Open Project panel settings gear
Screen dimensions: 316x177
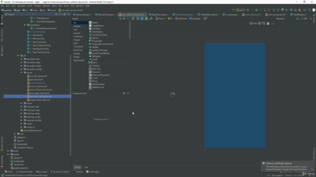coord(65,14)
